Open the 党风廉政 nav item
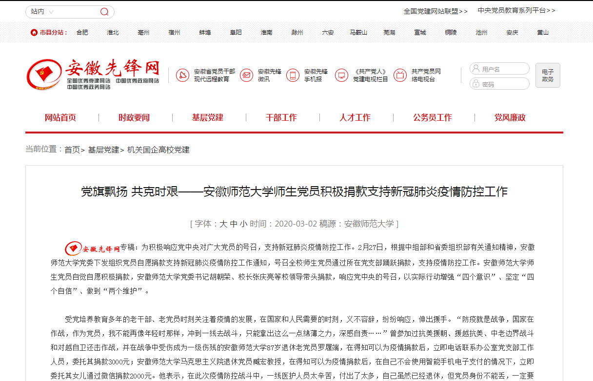The width and height of the screenshot is (593, 381). tap(510, 117)
